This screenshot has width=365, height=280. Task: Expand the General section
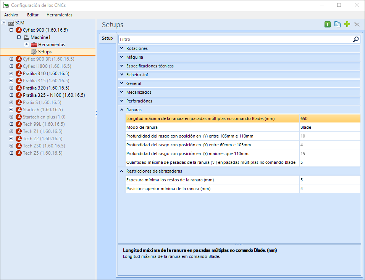tap(121, 83)
